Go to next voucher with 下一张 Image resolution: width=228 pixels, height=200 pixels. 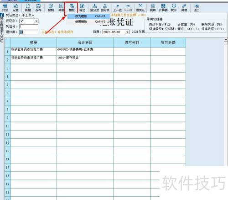coord(128,8)
